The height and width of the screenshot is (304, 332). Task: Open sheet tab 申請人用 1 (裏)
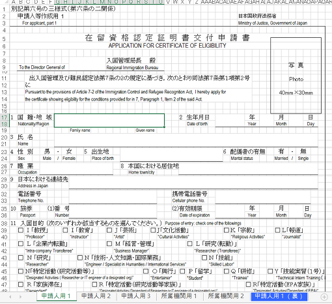(x=279, y=296)
